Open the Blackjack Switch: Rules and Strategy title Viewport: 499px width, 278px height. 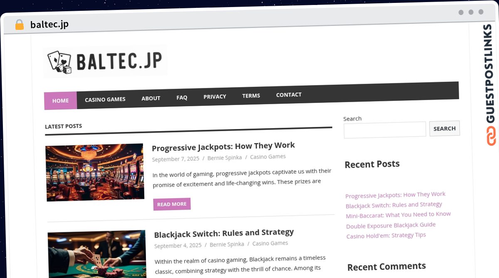(224, 233)
